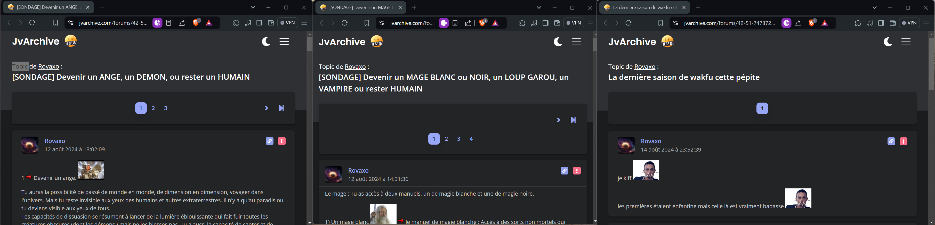Report the 14:31:36 post with red alert button
The height and width of the screenshot is (225, 935).
tap(577, 171)
